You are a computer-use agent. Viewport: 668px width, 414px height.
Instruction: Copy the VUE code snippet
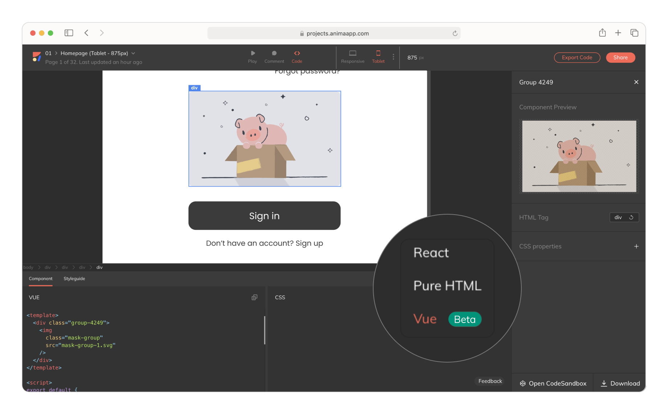click(x=254, y=297)
